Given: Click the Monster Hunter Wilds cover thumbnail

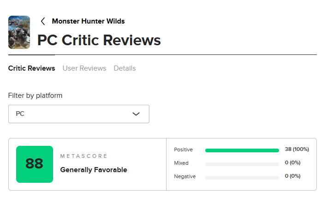Looking at the screenshot, I should [19, 32].
